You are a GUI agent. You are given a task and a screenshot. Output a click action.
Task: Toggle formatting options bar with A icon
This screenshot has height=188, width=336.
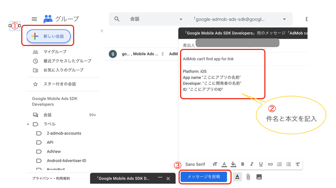pos(237,177)
